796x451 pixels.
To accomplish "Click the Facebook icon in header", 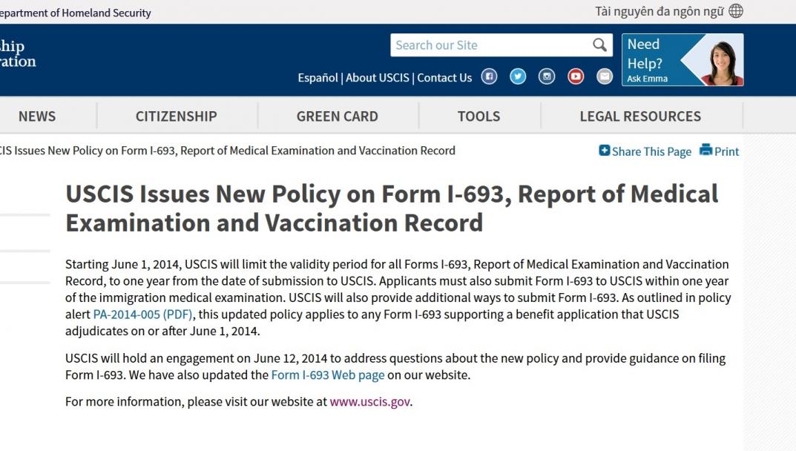I will (489, 76).
